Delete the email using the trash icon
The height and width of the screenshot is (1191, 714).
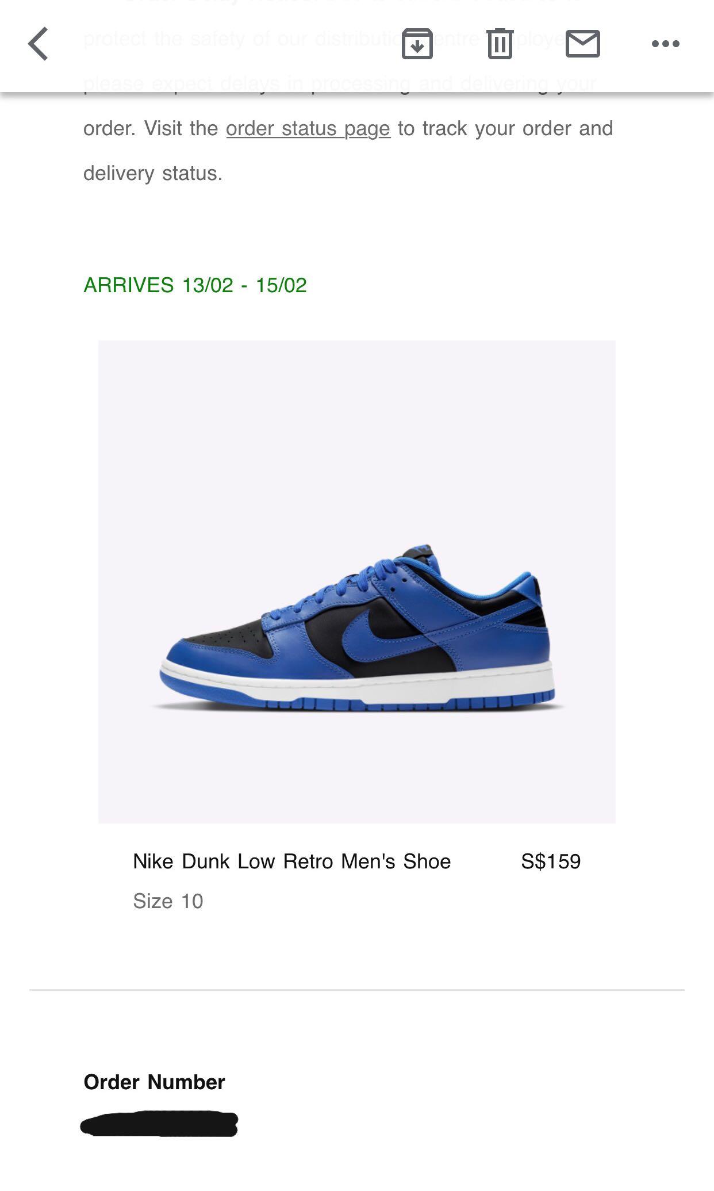tap(500, 44)
